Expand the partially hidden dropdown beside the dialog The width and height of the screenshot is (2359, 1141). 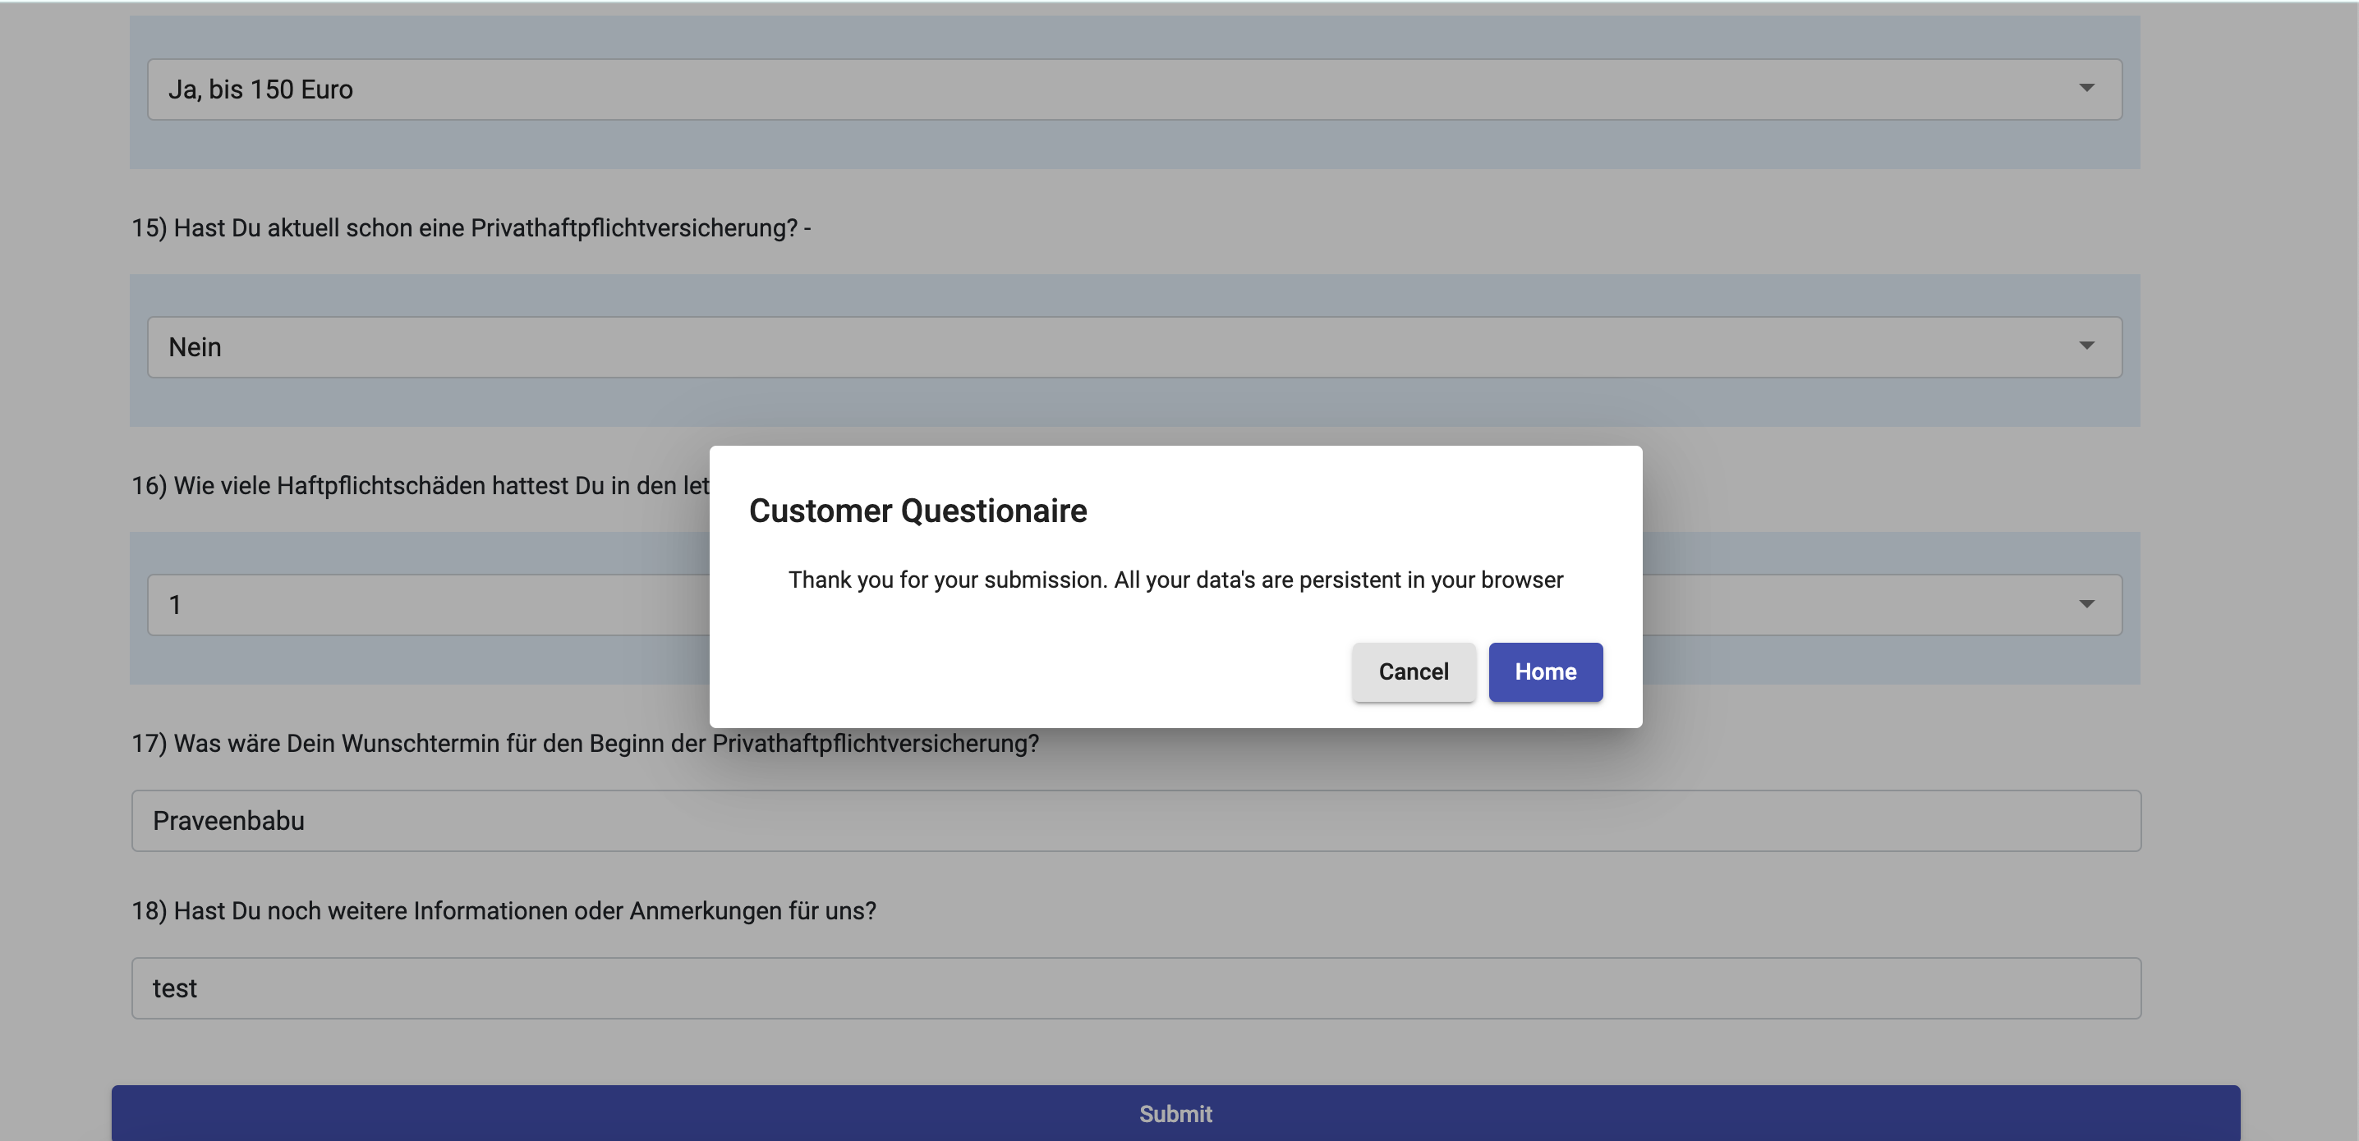pos(1923,604)
